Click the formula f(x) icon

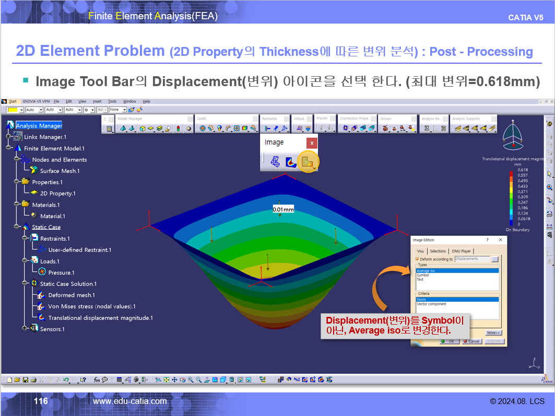click(97, 380)
